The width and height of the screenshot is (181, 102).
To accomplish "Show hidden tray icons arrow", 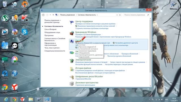I will point(149,99).
